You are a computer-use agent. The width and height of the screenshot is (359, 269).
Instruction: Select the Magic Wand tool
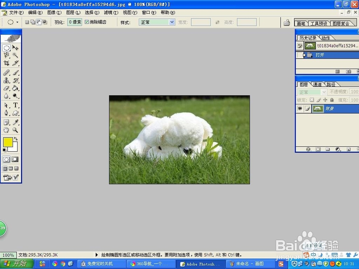15,55
